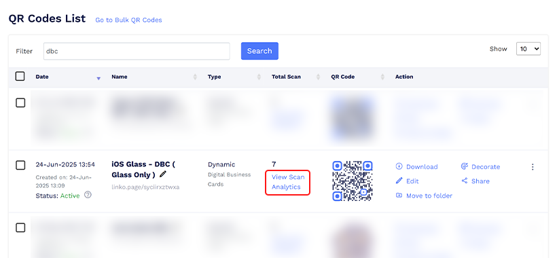Click the Action column header
This screenshot has width=557, height=258.
coord(404,77)
